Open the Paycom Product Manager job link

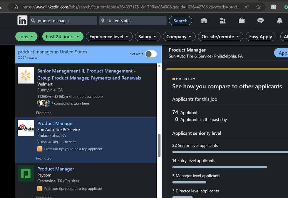coord(56,169)
